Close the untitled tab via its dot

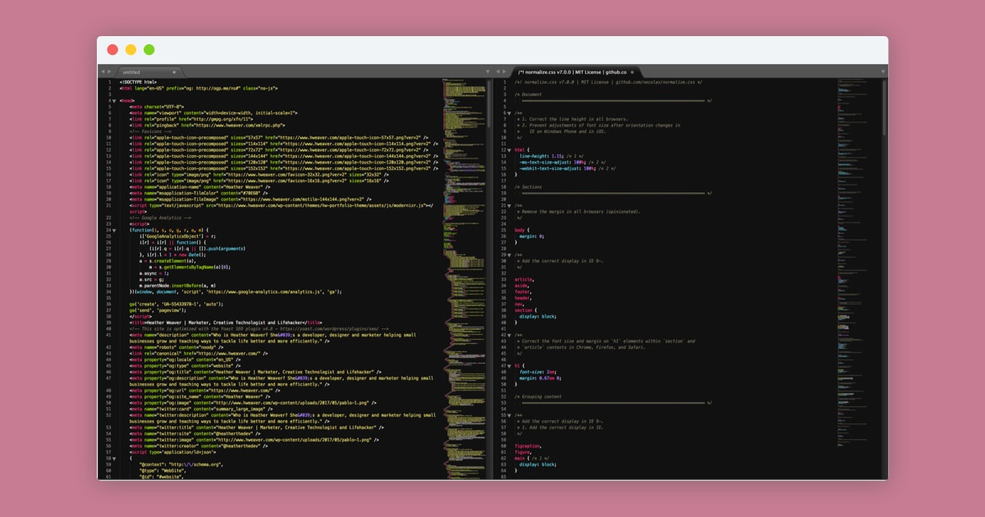click(x=174, y=72)
